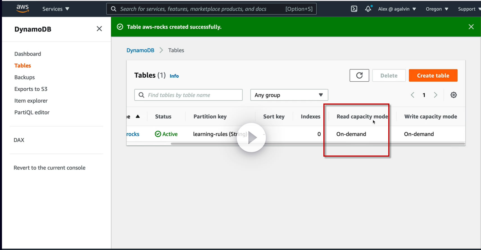
Task: Click Revert to the current console
Action: [x=49, y=168]
